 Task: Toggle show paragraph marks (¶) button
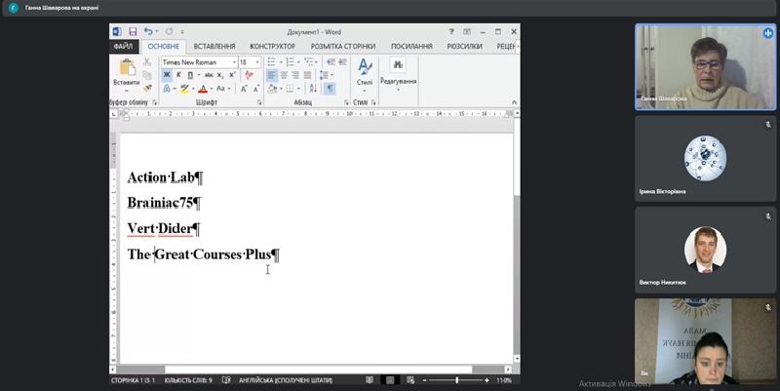(330, 89)
